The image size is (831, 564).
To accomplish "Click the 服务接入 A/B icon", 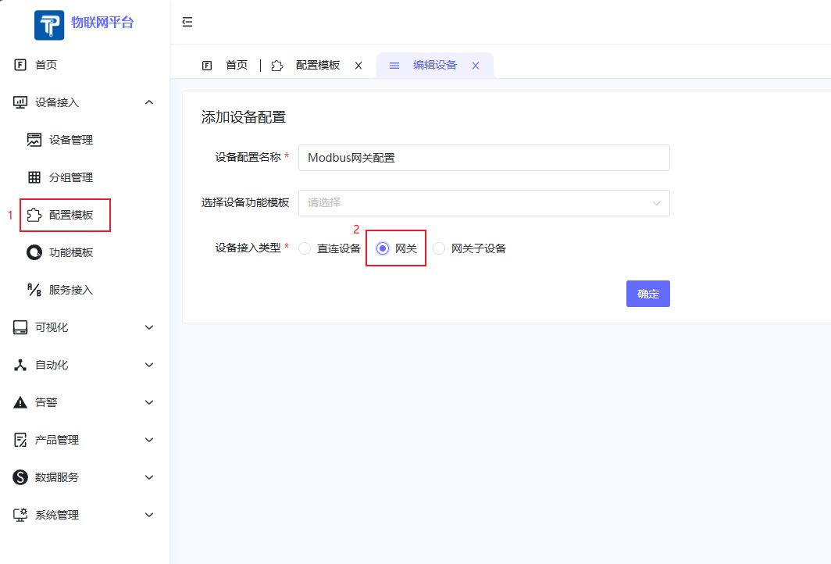I will (34, 290).
